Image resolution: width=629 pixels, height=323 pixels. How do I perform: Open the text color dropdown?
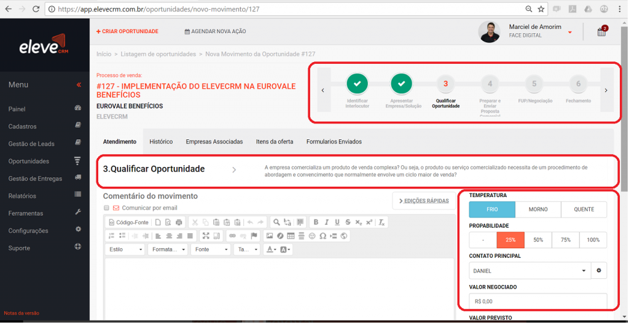(271, 249)
